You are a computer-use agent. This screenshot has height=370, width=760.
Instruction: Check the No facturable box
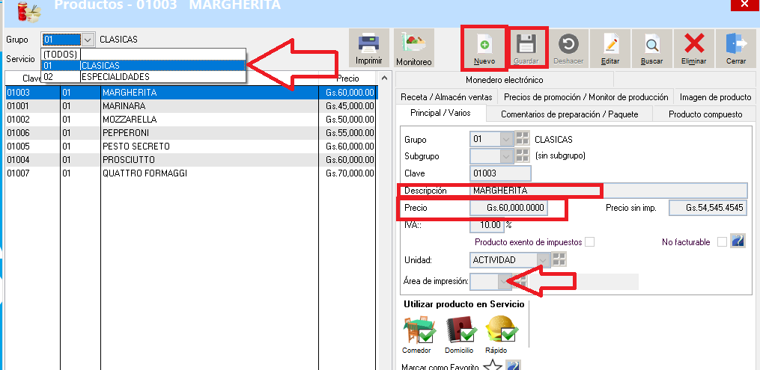[722, 242]
